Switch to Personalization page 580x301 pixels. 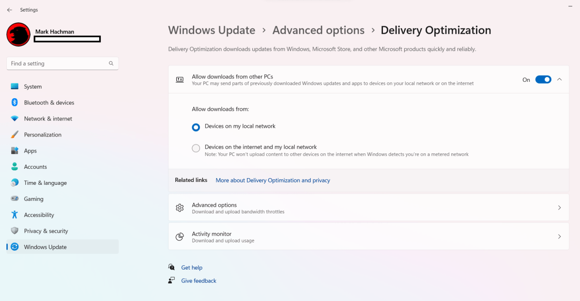click(x=62, y=135)
